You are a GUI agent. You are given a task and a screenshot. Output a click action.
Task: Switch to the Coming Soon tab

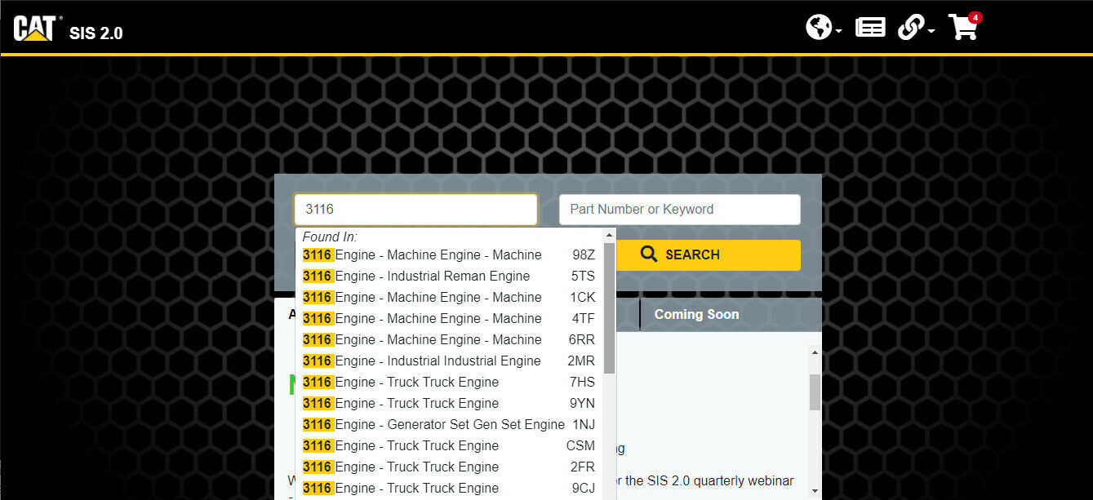696,315
